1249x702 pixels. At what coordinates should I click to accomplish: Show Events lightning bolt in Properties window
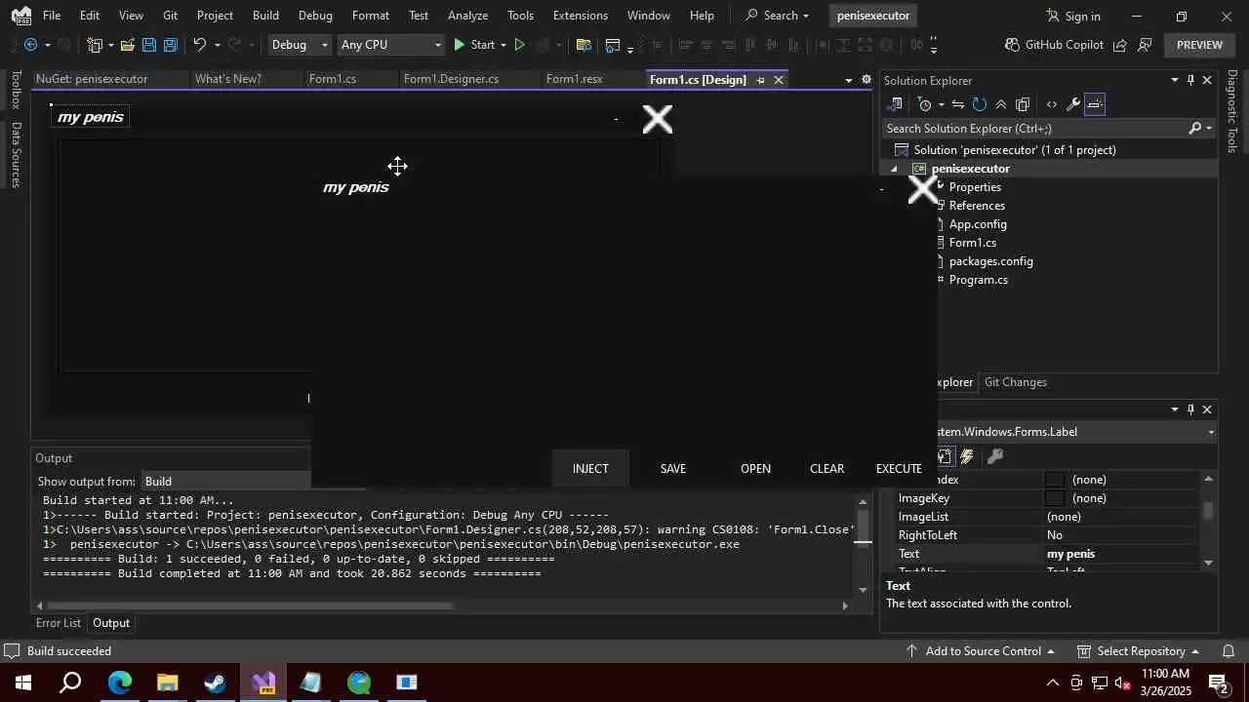(x=967, y=456)
